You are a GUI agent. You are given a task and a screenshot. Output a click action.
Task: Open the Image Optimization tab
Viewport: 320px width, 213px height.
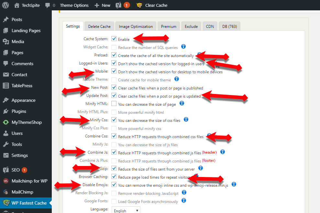coord(136,27)
